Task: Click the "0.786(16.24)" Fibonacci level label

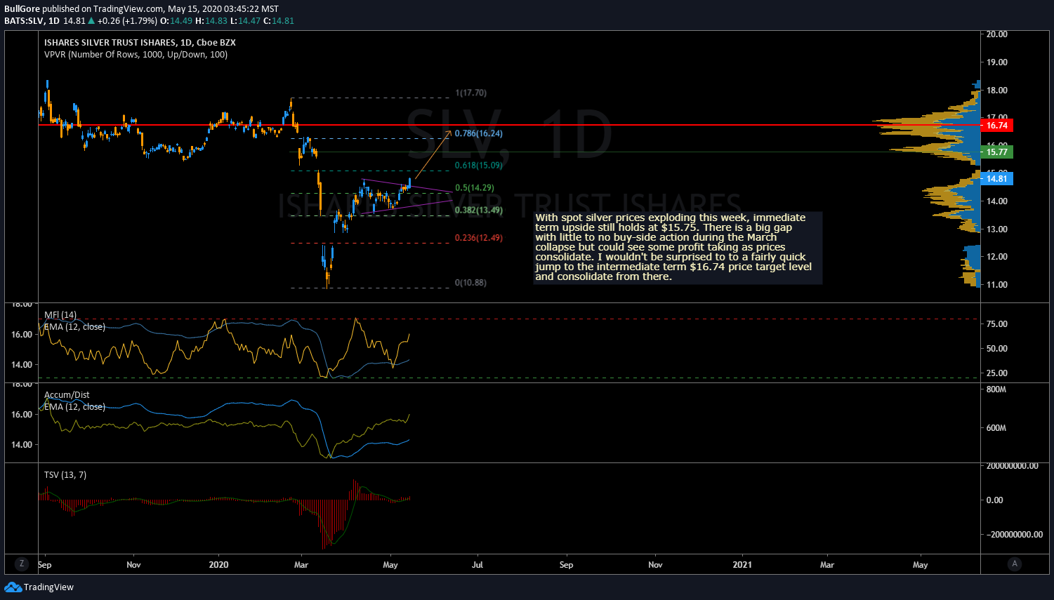Action: tap(478, 133)
